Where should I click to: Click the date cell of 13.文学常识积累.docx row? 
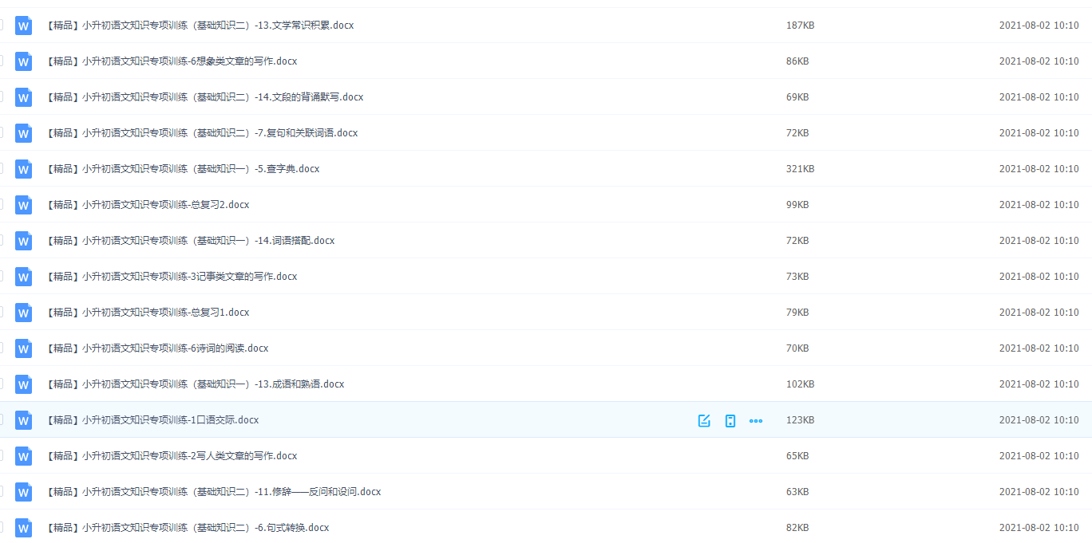click(x=1039, y=26)
